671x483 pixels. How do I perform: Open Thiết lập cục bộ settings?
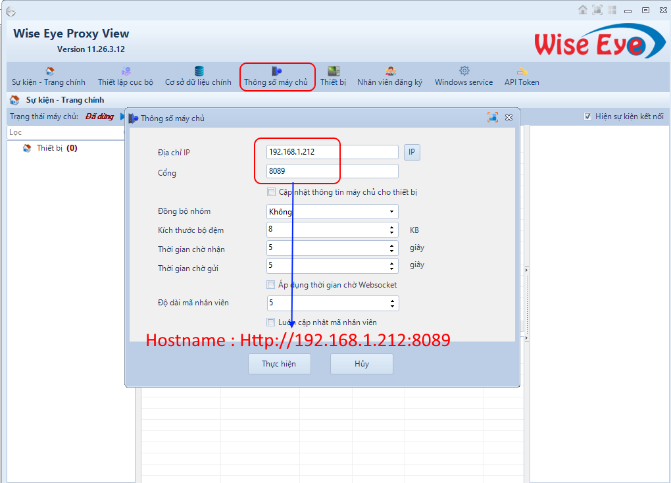tap(124, 75)
